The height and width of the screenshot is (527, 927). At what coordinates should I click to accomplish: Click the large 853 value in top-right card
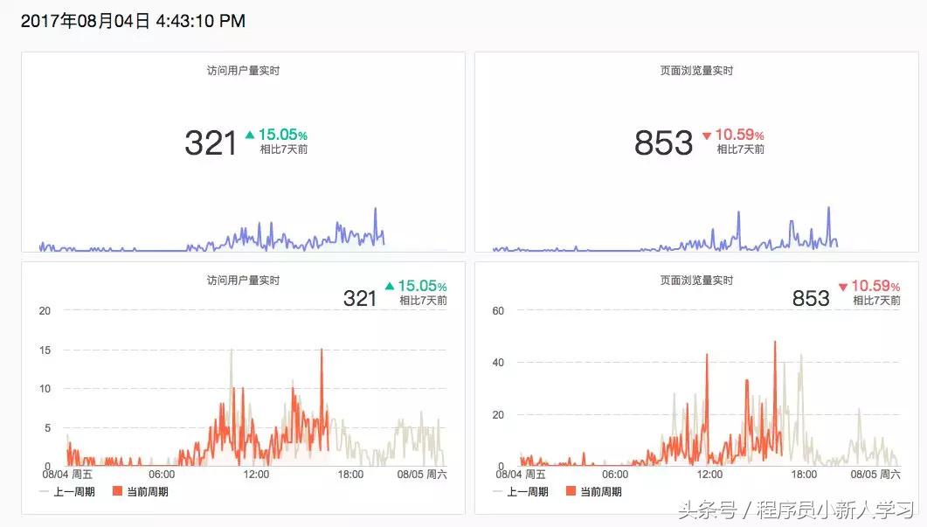click(661, 142)
